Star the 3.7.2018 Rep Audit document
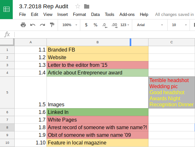 coord(78,6)
